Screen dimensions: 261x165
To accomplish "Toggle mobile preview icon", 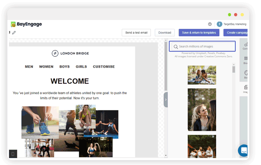I will tap(13, 154).
